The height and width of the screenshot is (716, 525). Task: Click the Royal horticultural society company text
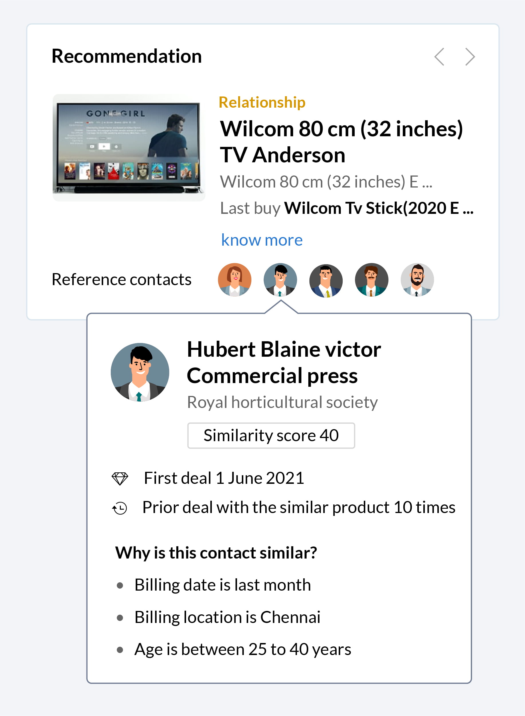(282, 402)
